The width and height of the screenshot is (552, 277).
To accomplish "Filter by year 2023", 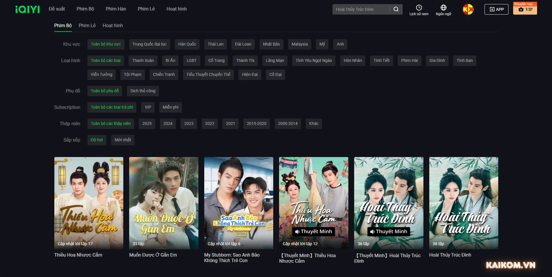I will [x=189, y=124].
